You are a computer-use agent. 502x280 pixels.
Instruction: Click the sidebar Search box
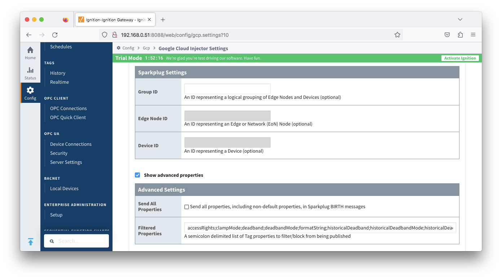pyautogui.click(x=76, y=241)
